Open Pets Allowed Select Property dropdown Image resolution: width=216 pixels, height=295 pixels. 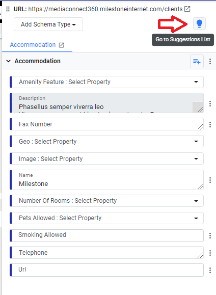tap(106, 218)
